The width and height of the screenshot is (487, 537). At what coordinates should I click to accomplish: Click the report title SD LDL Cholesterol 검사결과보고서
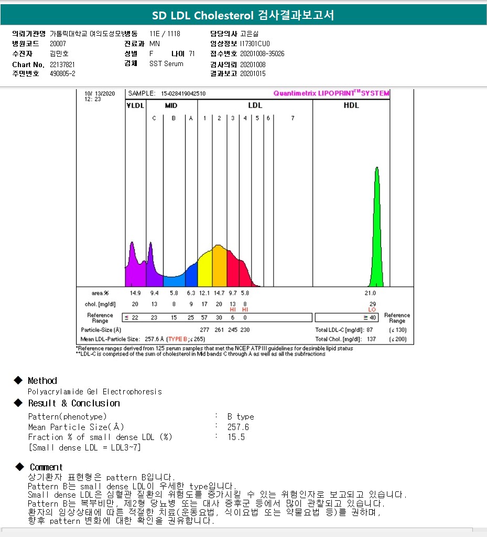point(243,15)
